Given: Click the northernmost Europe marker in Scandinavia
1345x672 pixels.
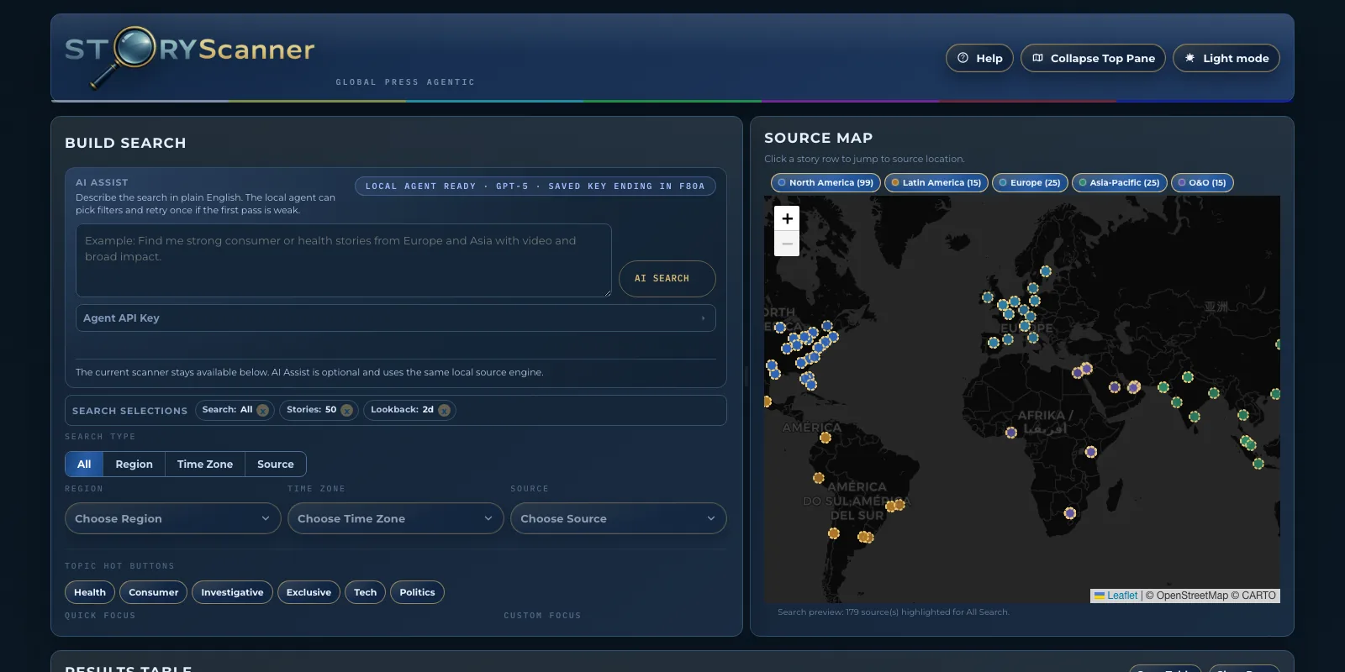Looking at the screenshot, I should pos(1046,271).
